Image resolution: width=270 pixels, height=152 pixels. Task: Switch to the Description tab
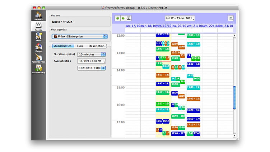point(96,46)
